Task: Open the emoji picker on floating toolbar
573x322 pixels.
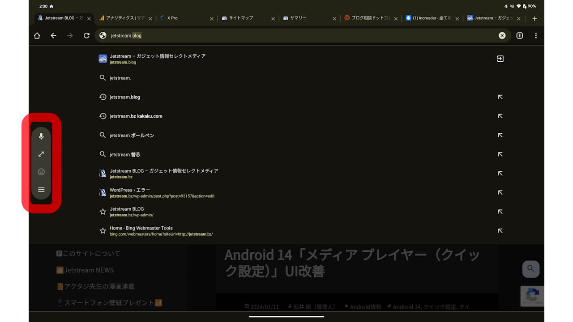Action: pos(41,172)
